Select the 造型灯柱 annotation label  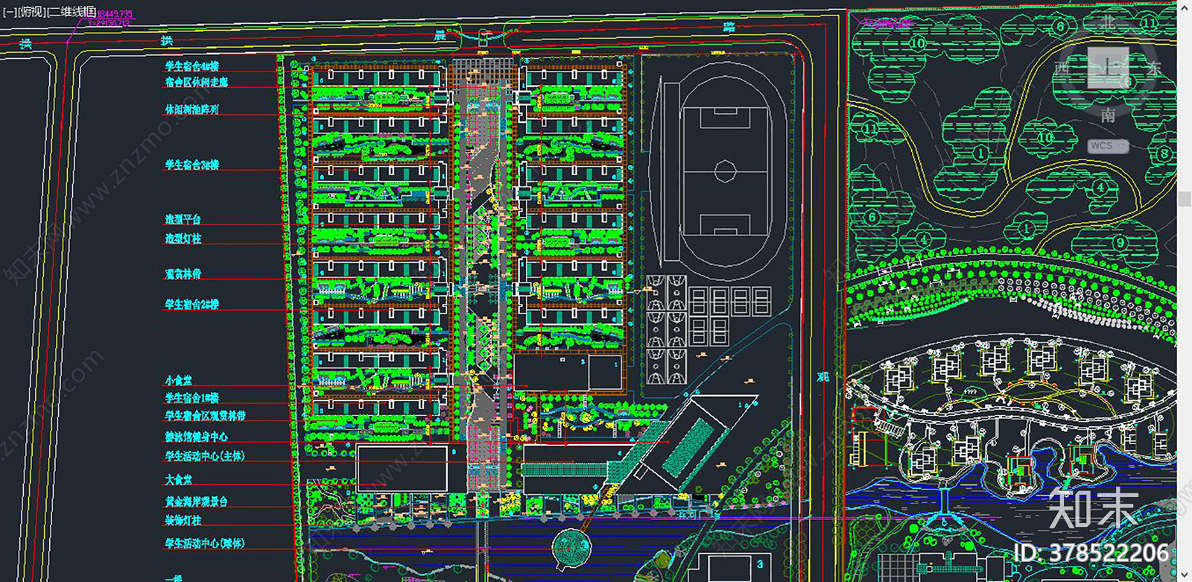(x=183, y=238)
